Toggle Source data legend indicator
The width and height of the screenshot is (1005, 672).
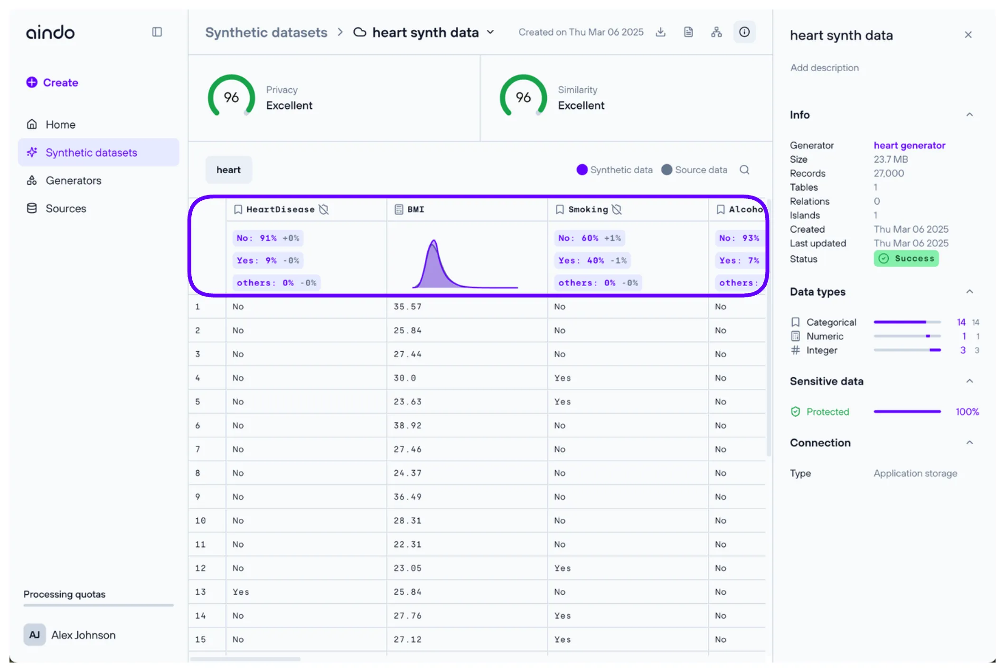click(x=667, y=170)
